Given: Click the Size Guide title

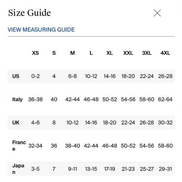Looking at the screenshot, I should point(29,13).
